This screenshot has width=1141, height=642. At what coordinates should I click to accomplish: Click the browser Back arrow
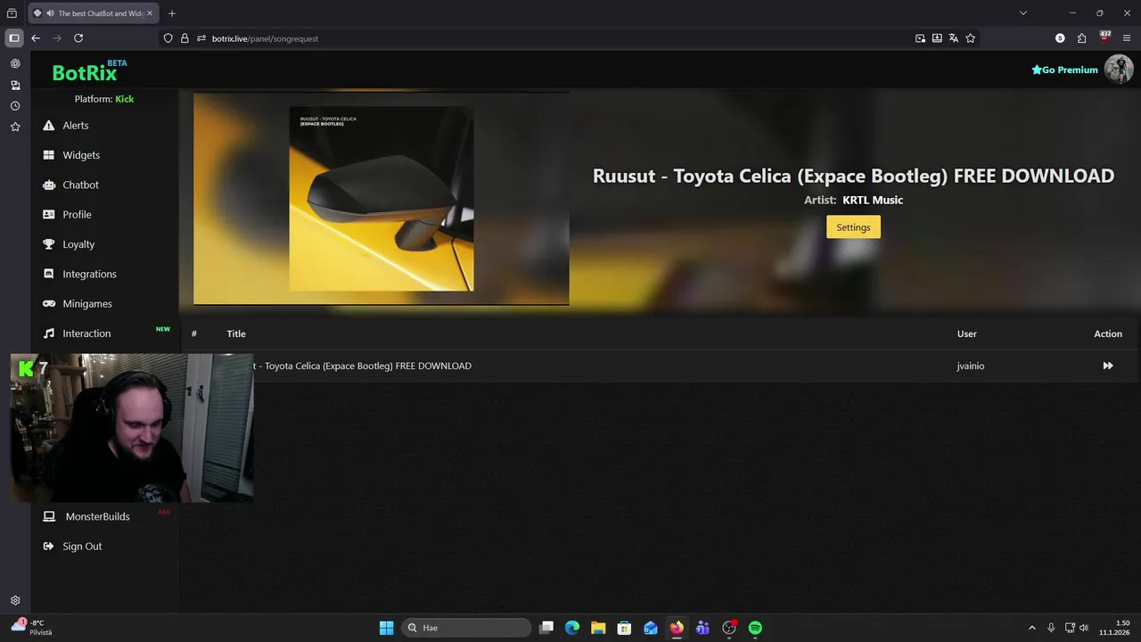36,38
